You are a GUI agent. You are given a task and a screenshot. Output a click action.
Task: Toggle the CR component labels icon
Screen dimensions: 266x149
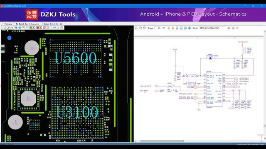click(x=54, y=28)
